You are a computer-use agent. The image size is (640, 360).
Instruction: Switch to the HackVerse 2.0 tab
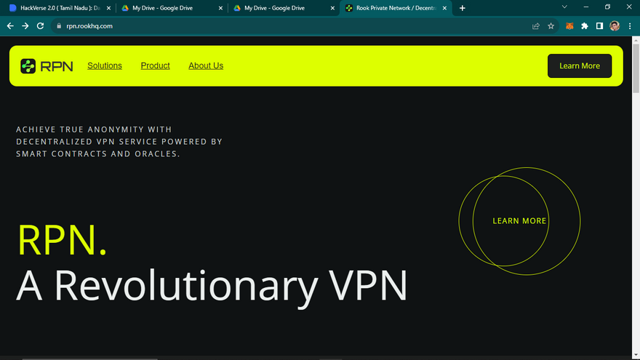58,8
